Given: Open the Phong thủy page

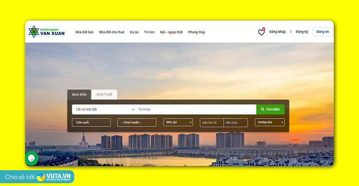Looking at the screenshot, I should click(x=197, y=32).
